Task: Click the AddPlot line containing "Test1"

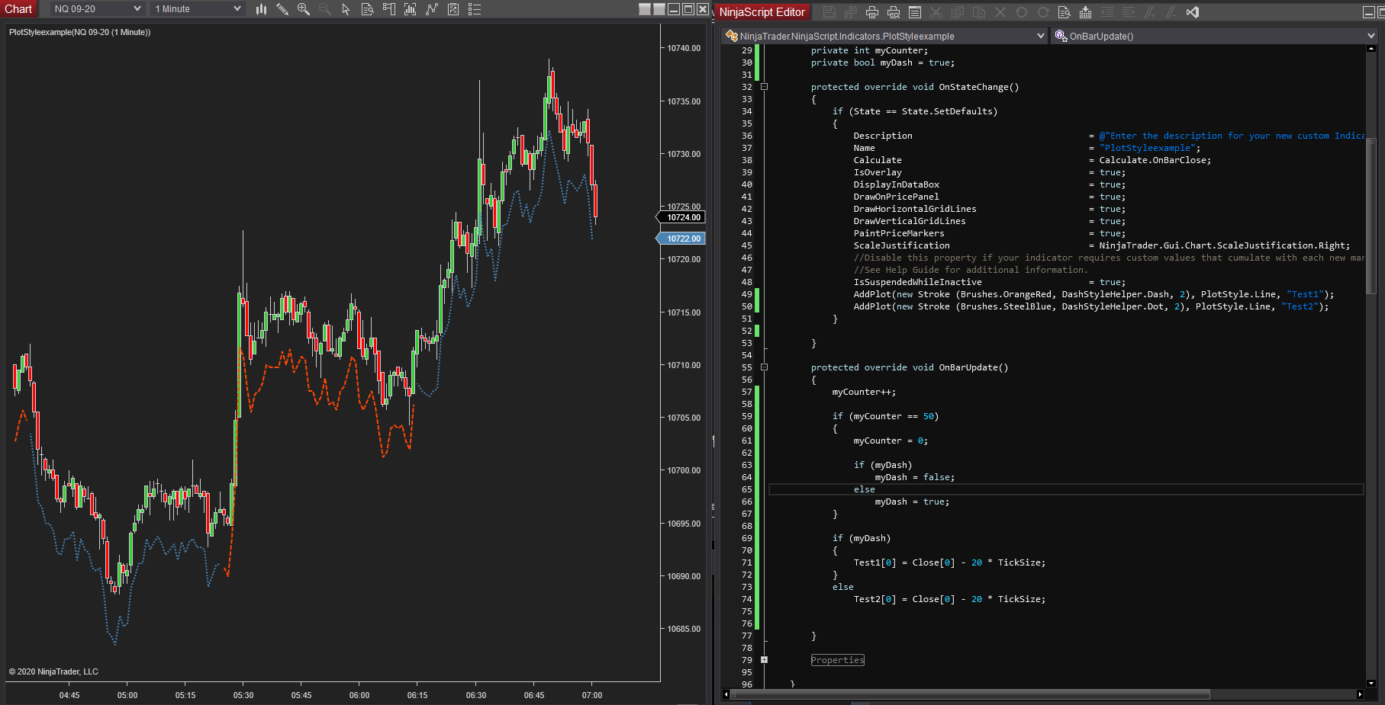Action: point(1094,294)
